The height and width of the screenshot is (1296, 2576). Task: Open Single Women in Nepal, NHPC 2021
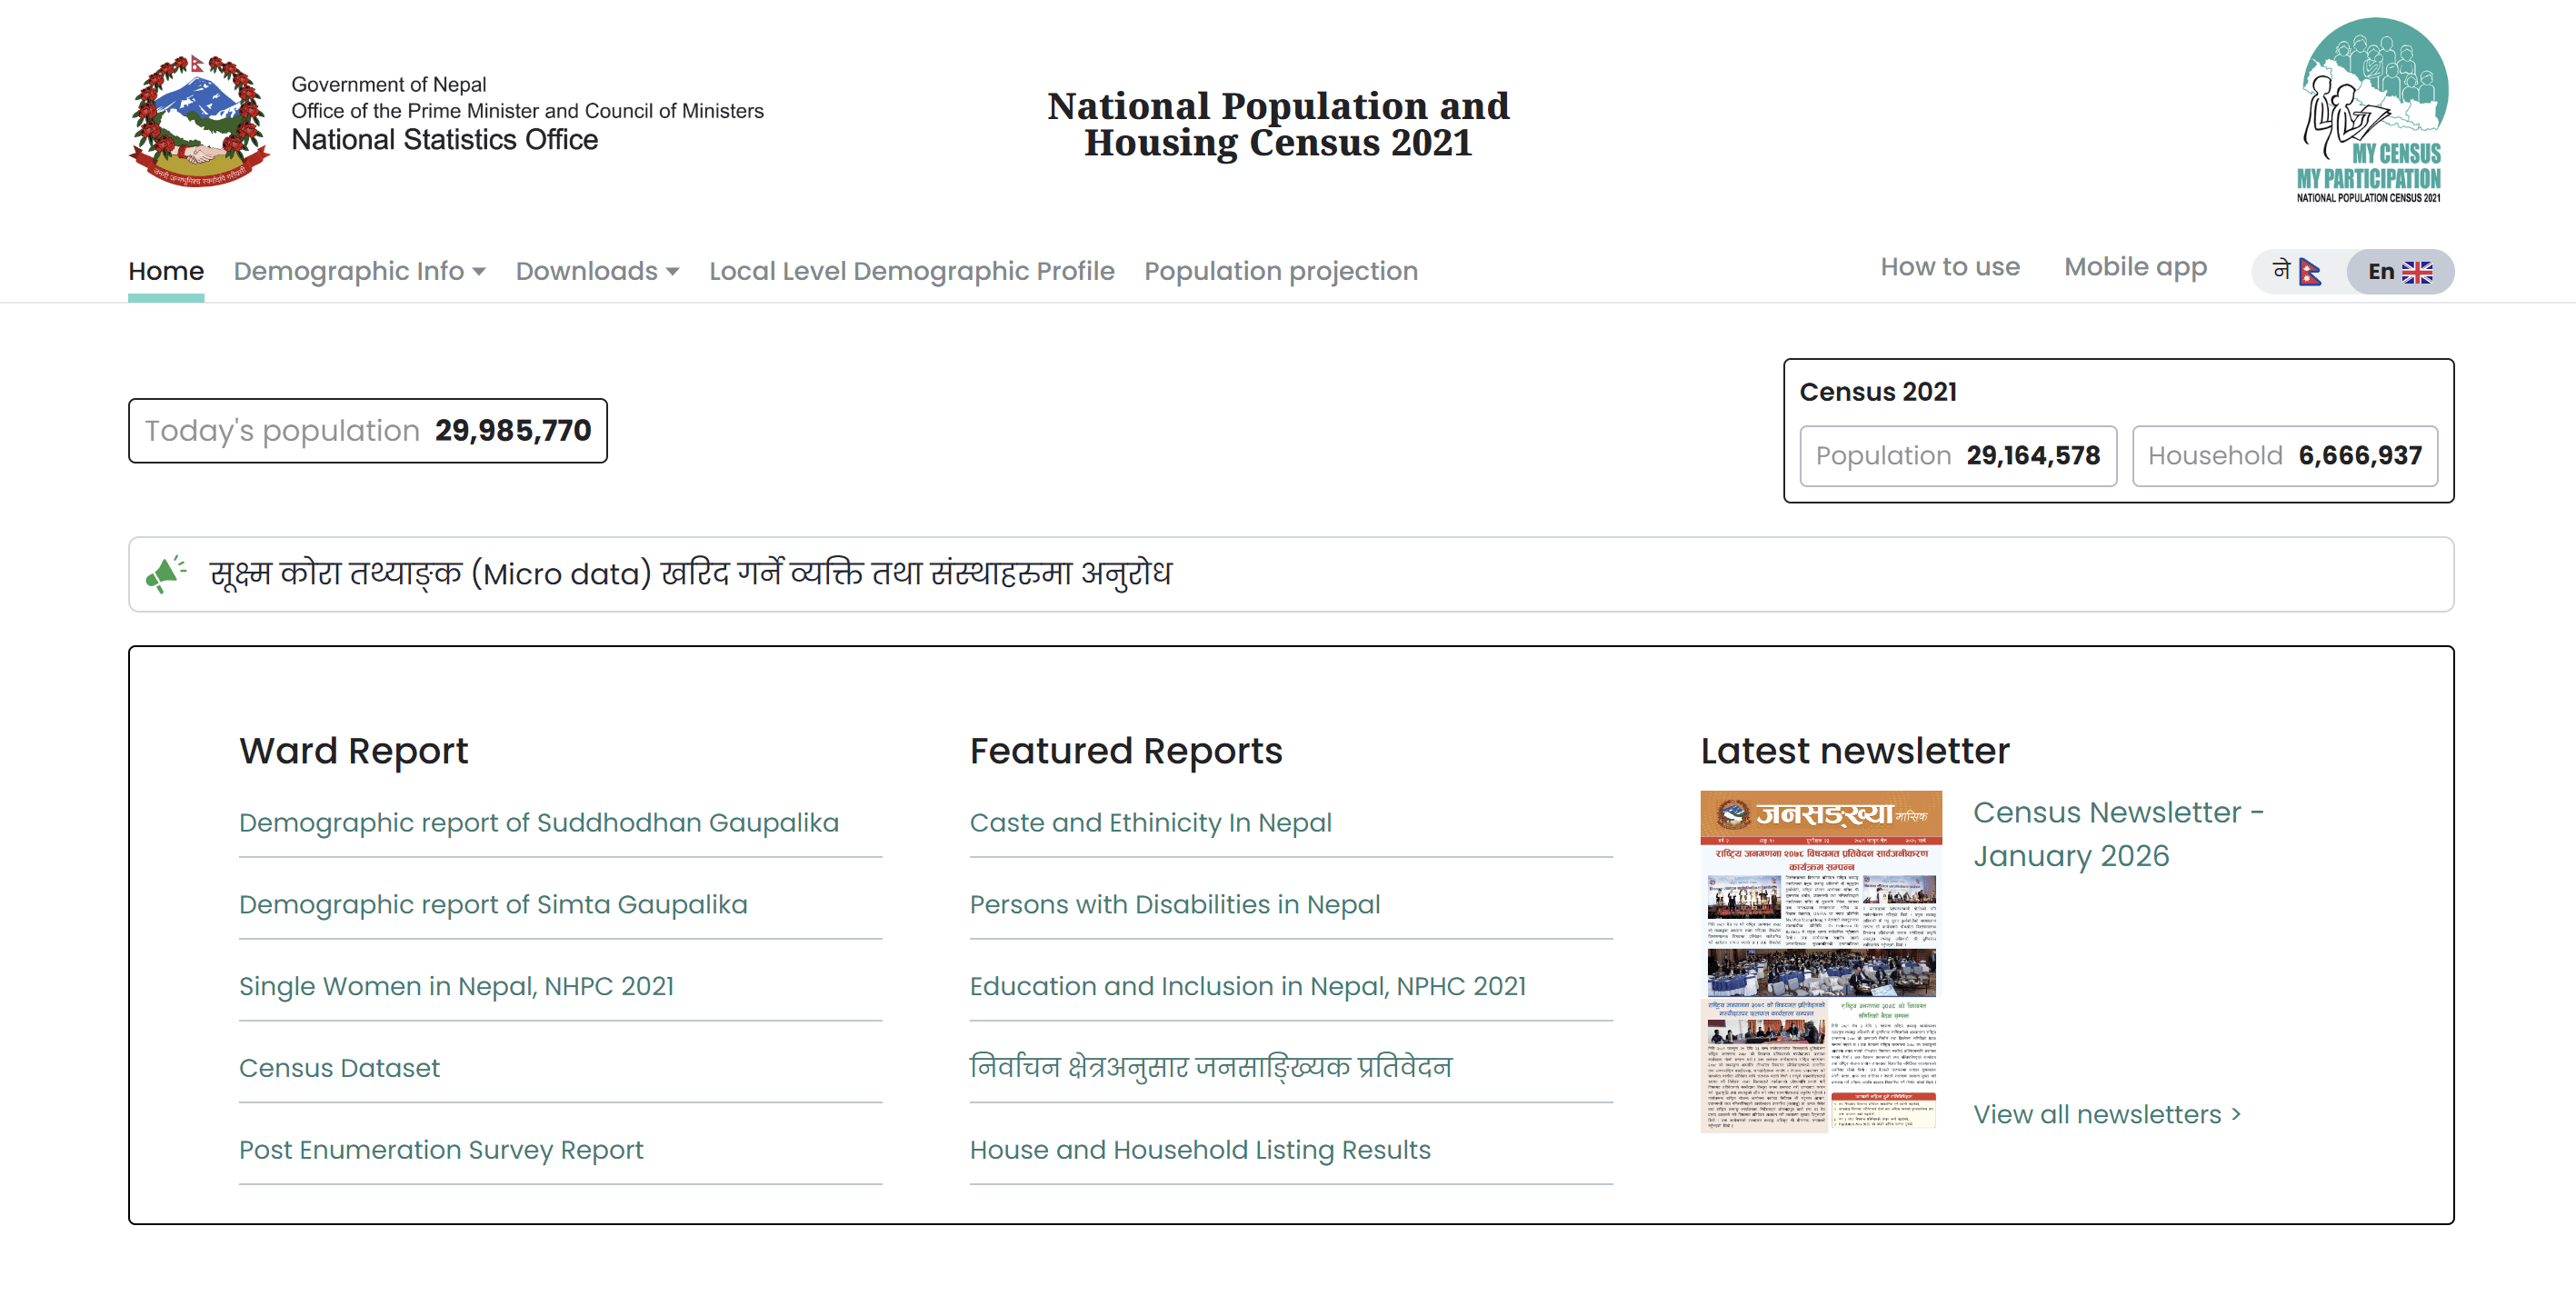[x=456, y=986]
